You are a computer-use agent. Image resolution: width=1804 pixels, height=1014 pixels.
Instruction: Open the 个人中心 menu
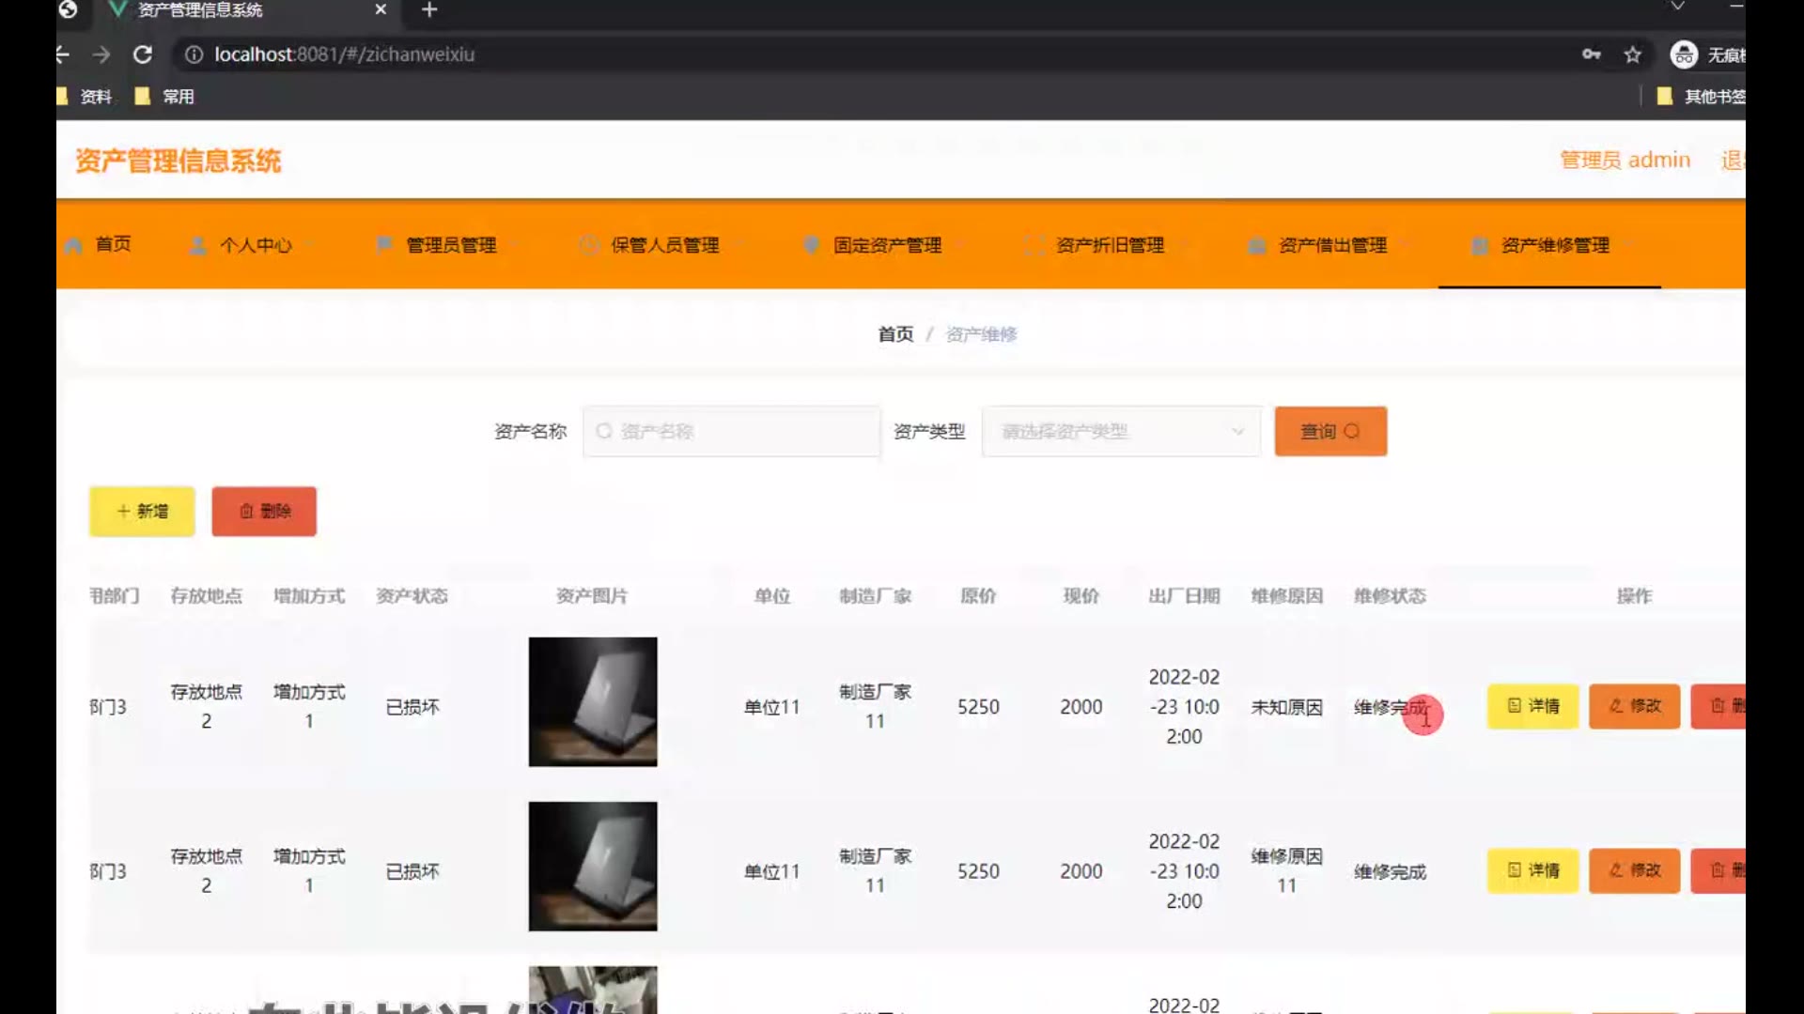(x=256, y=245)
